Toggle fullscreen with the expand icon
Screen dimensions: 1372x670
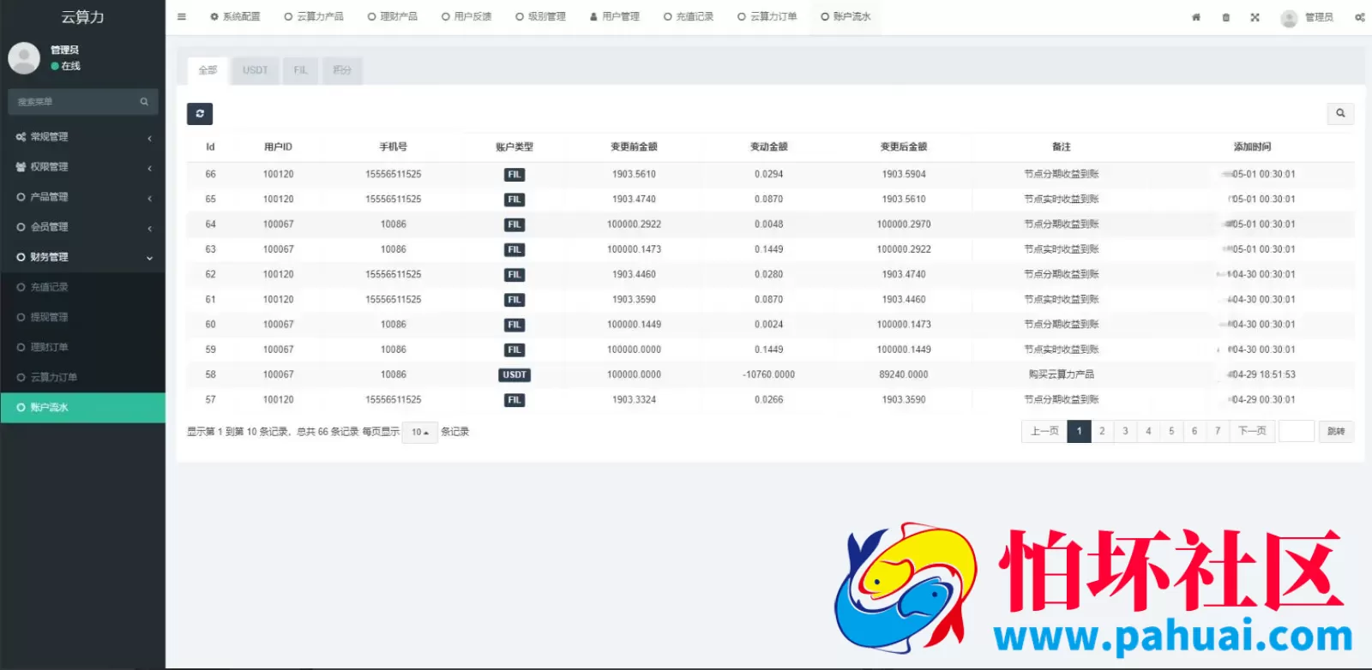pyautogui.click(x=1255, y=17)
